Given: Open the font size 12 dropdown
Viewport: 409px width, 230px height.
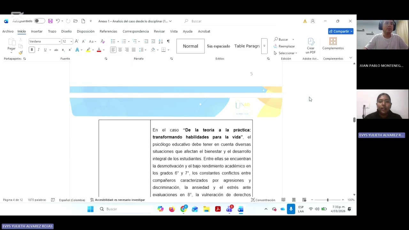Looking at the screenshot, I should [71, 42].
